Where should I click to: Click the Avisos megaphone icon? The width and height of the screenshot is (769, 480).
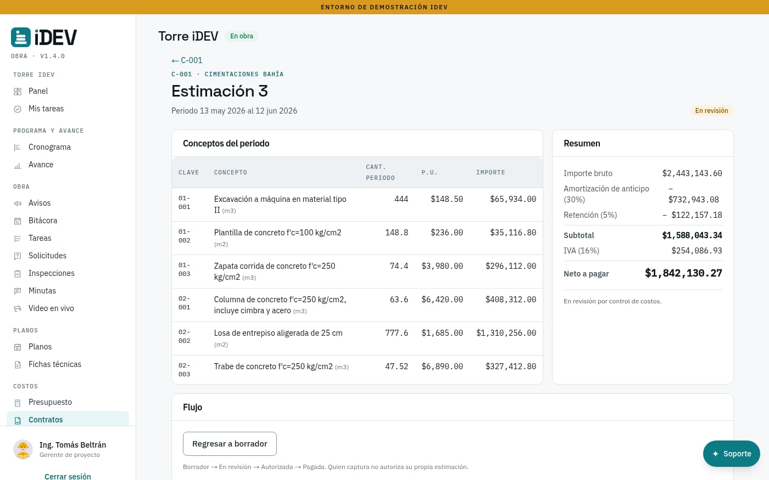coord(18,204)
